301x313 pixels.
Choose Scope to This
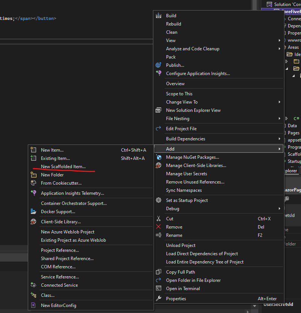point(179,93)
